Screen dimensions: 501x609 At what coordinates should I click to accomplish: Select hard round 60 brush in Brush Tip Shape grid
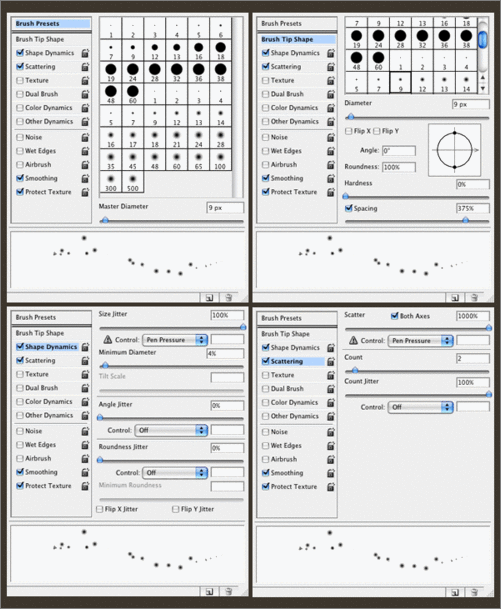point(378,61)
